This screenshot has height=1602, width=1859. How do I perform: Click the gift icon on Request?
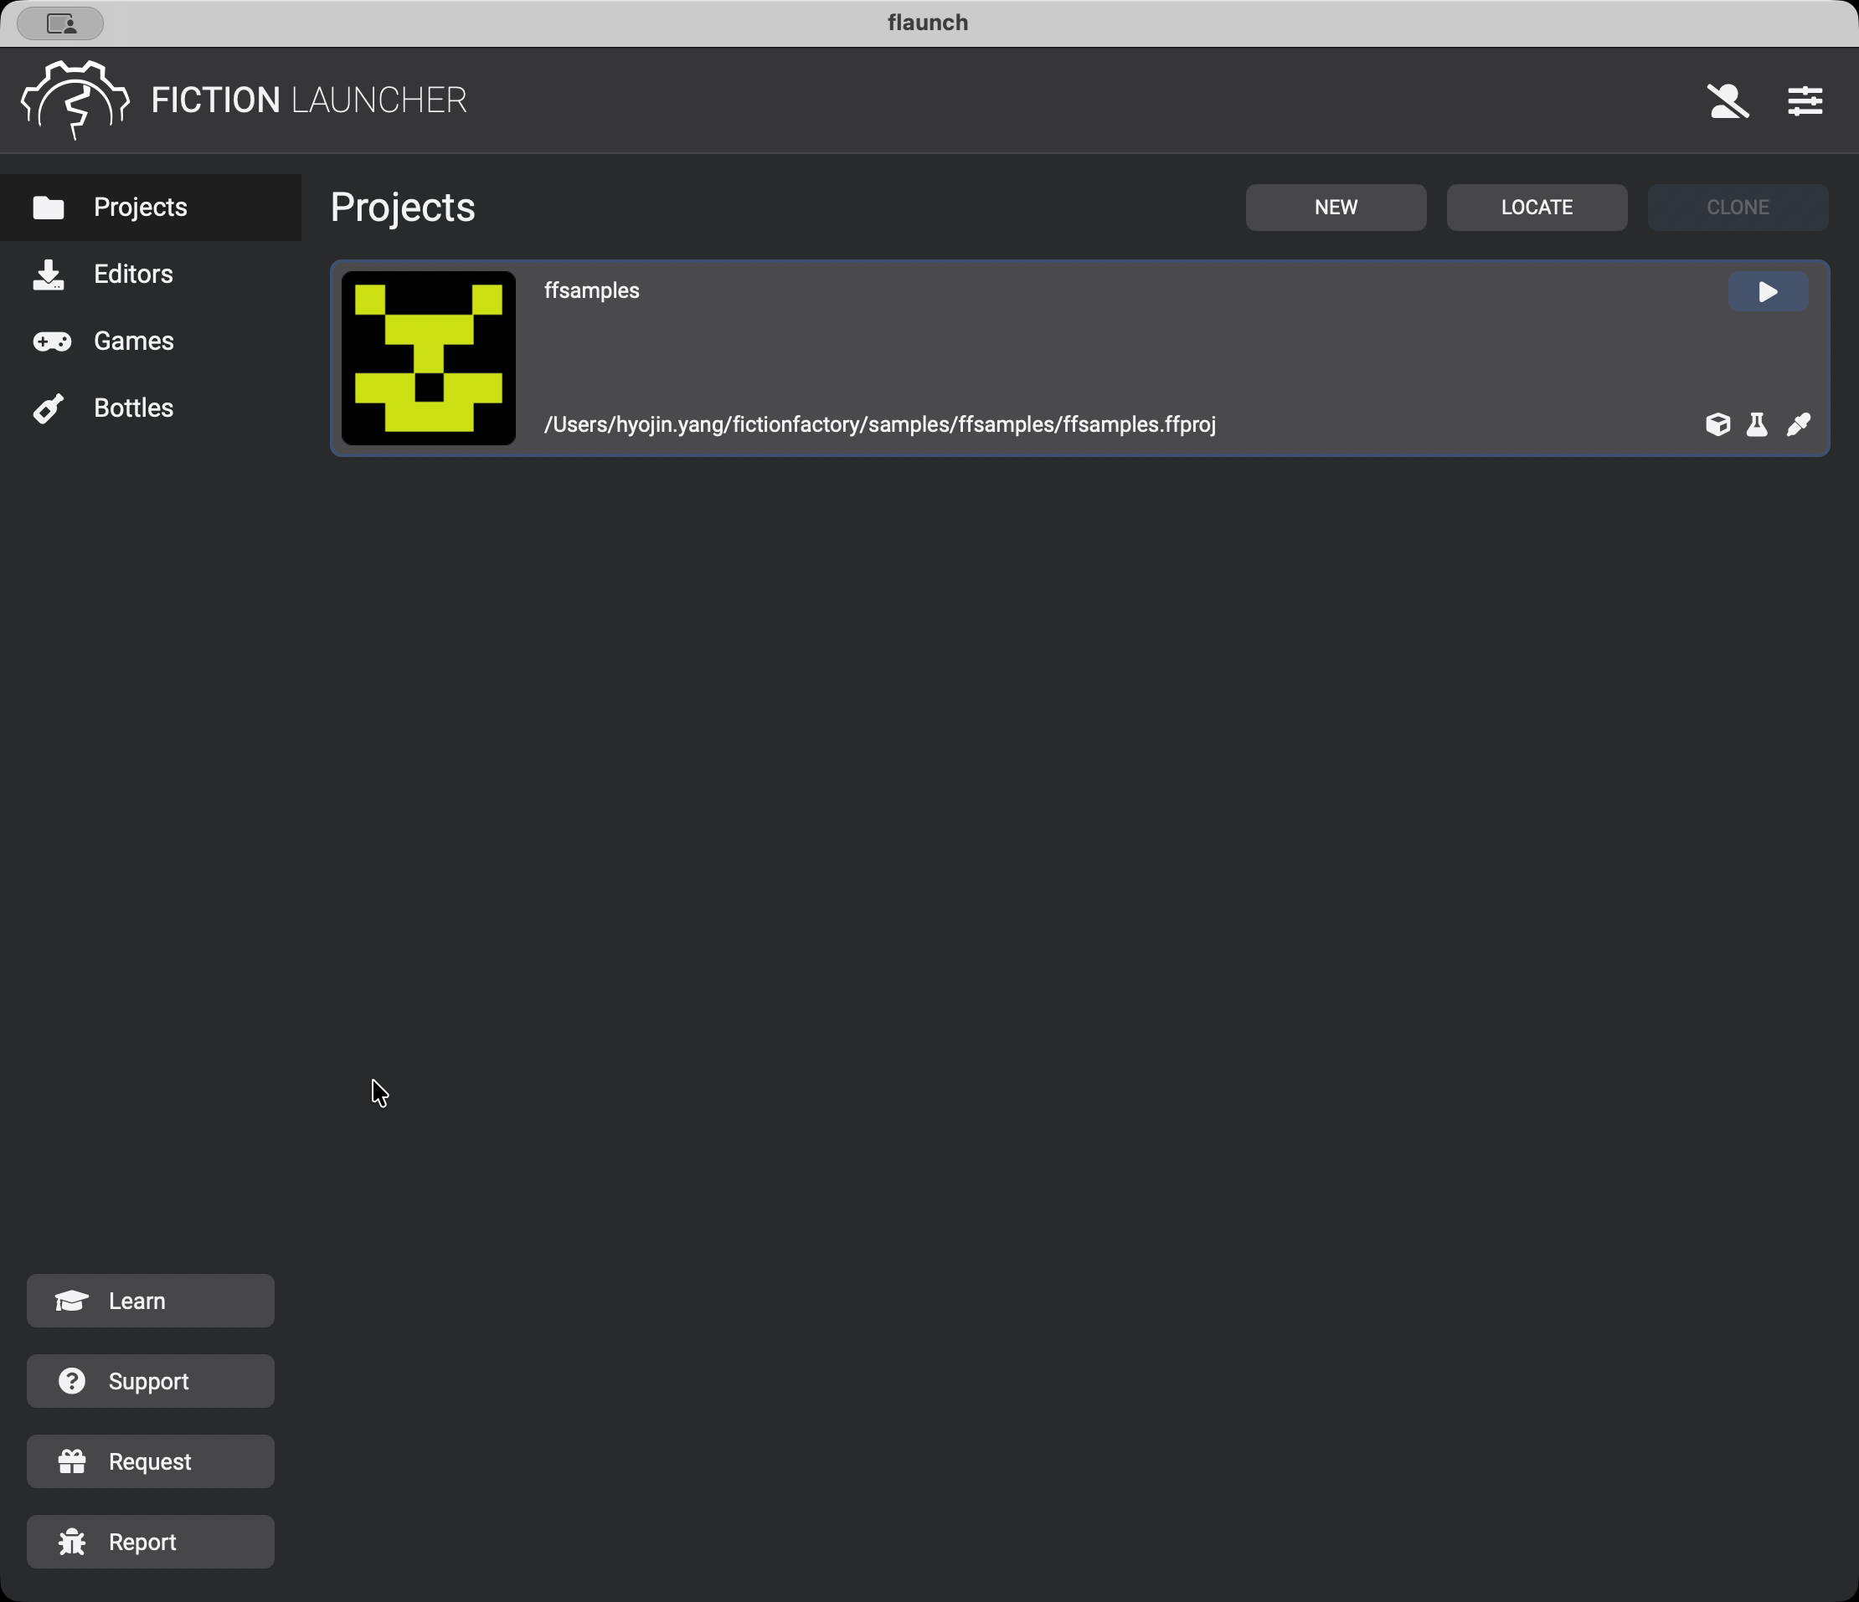point(72,1462)
